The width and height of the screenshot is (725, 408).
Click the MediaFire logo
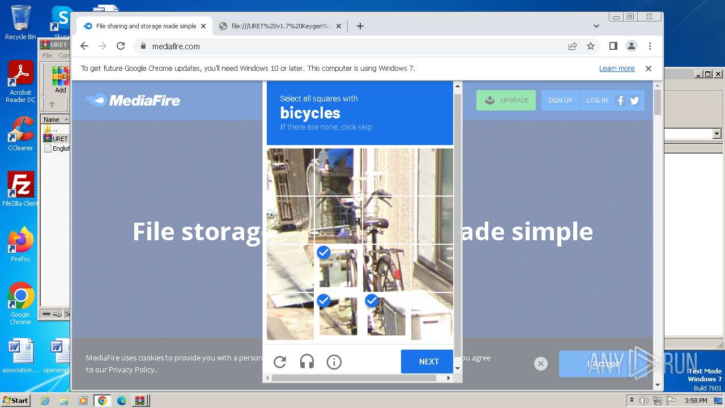(x=131, y=100)
